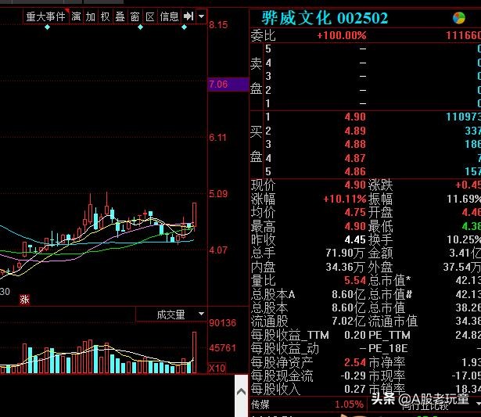Click the 市净率 label

pos(386,362)
